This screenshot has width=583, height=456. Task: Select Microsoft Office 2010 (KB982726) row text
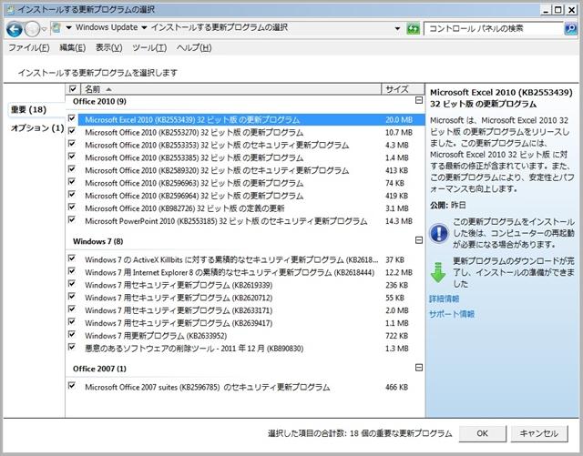184,208
